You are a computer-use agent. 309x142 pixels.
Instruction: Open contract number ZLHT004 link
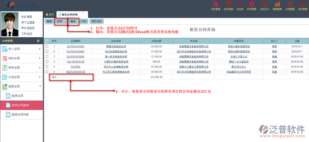tap(75, 67)
